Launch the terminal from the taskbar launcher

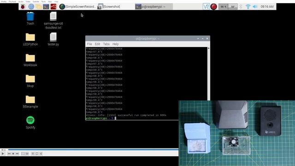point(46,6)
